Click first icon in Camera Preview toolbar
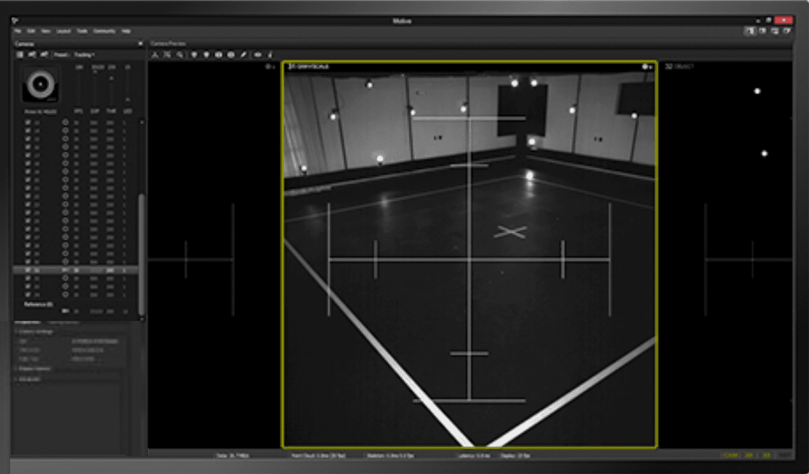 coord(155,55)
